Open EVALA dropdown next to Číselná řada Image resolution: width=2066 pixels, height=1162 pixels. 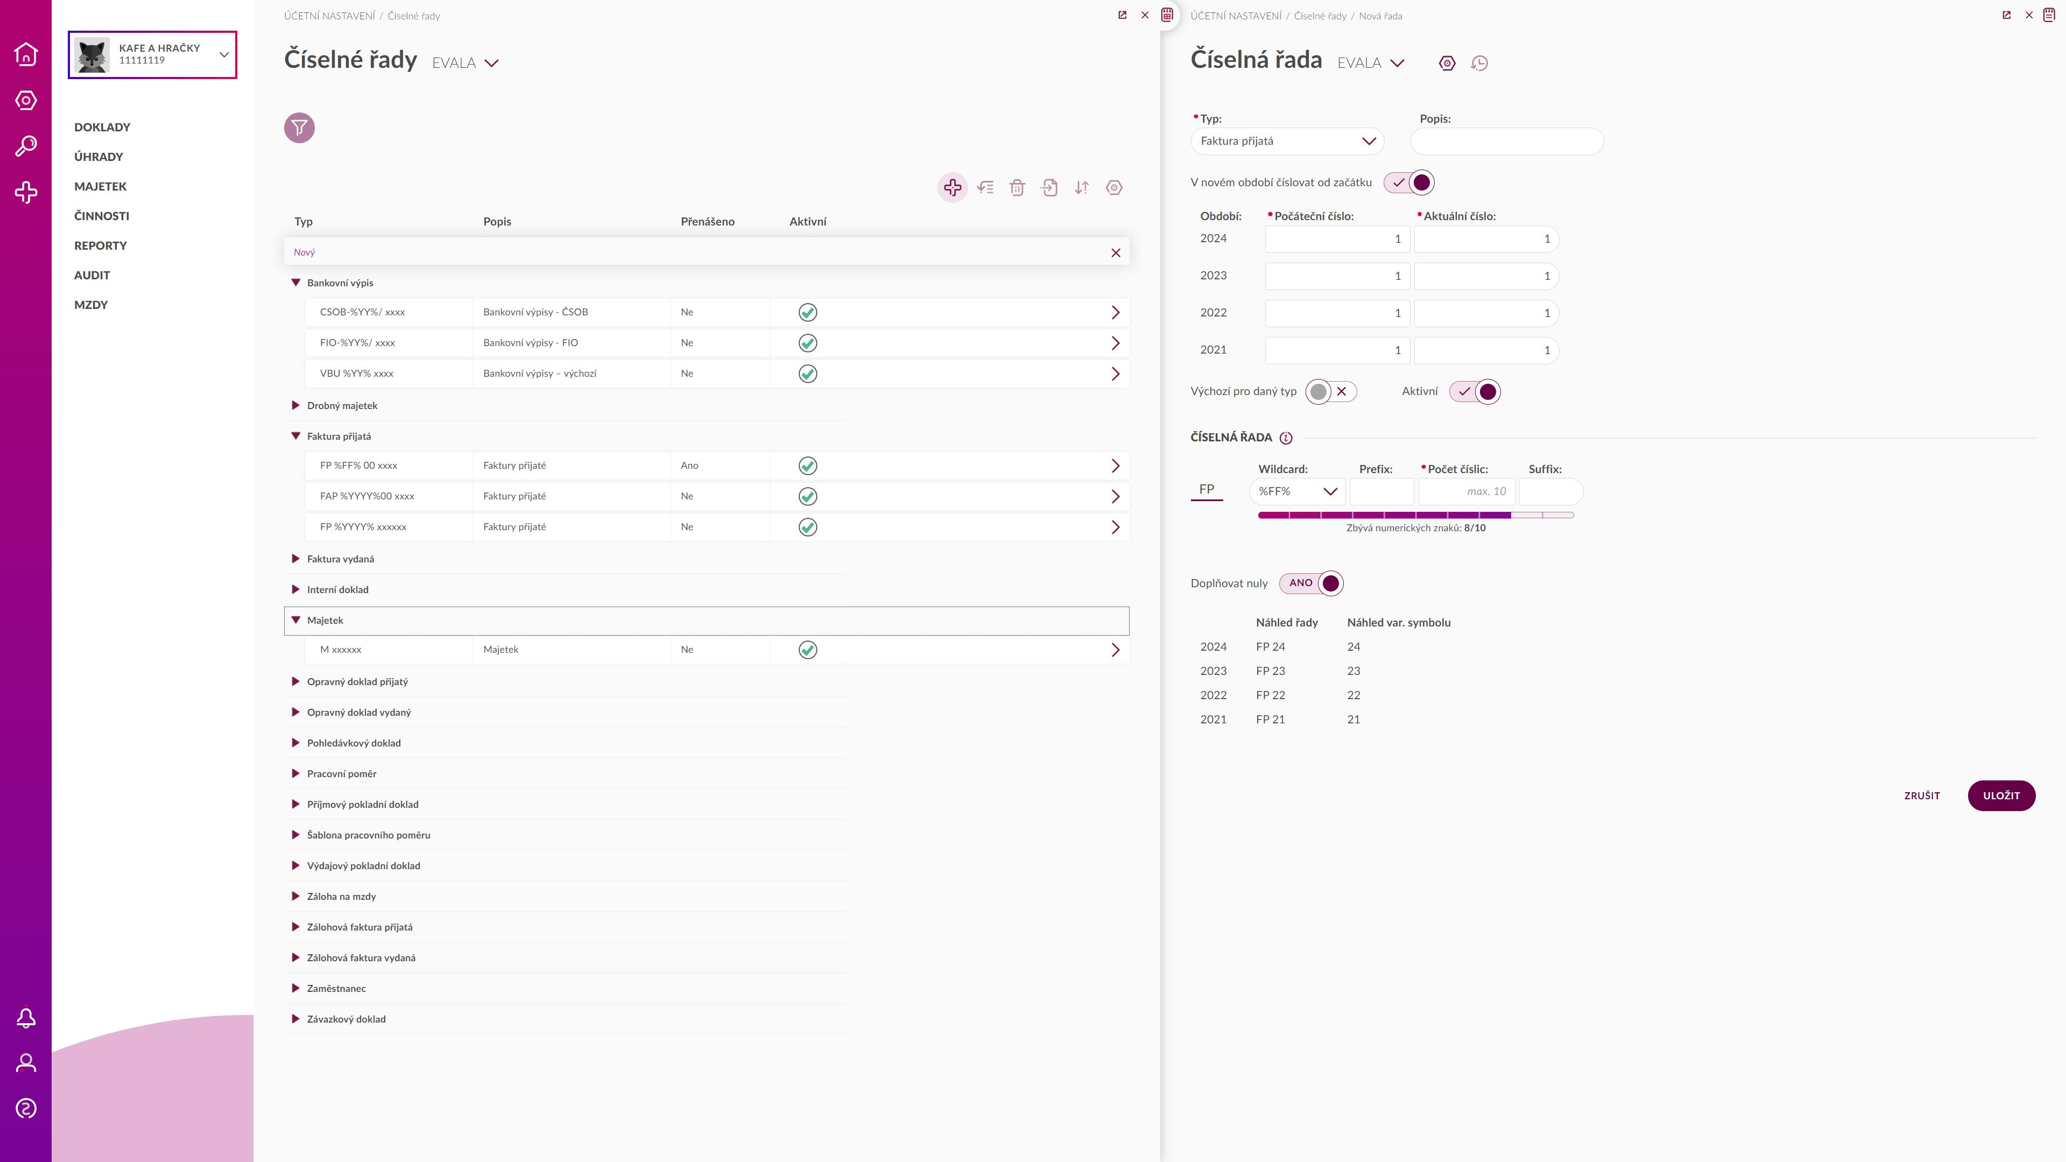tap(1371, 64)
